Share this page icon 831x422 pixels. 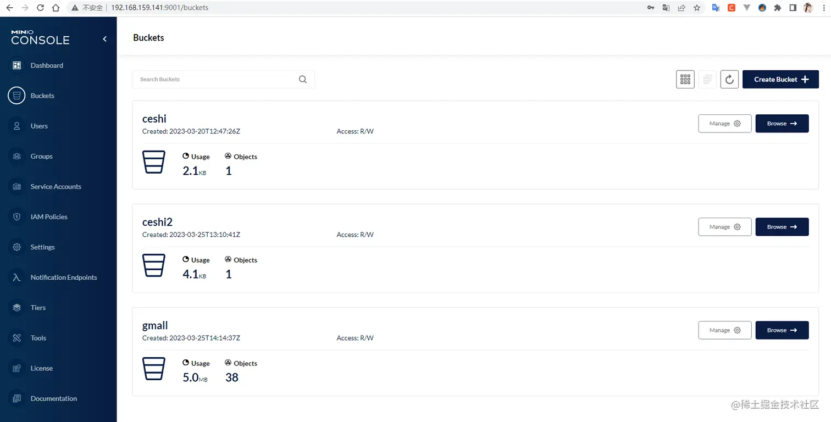[682, 8]
